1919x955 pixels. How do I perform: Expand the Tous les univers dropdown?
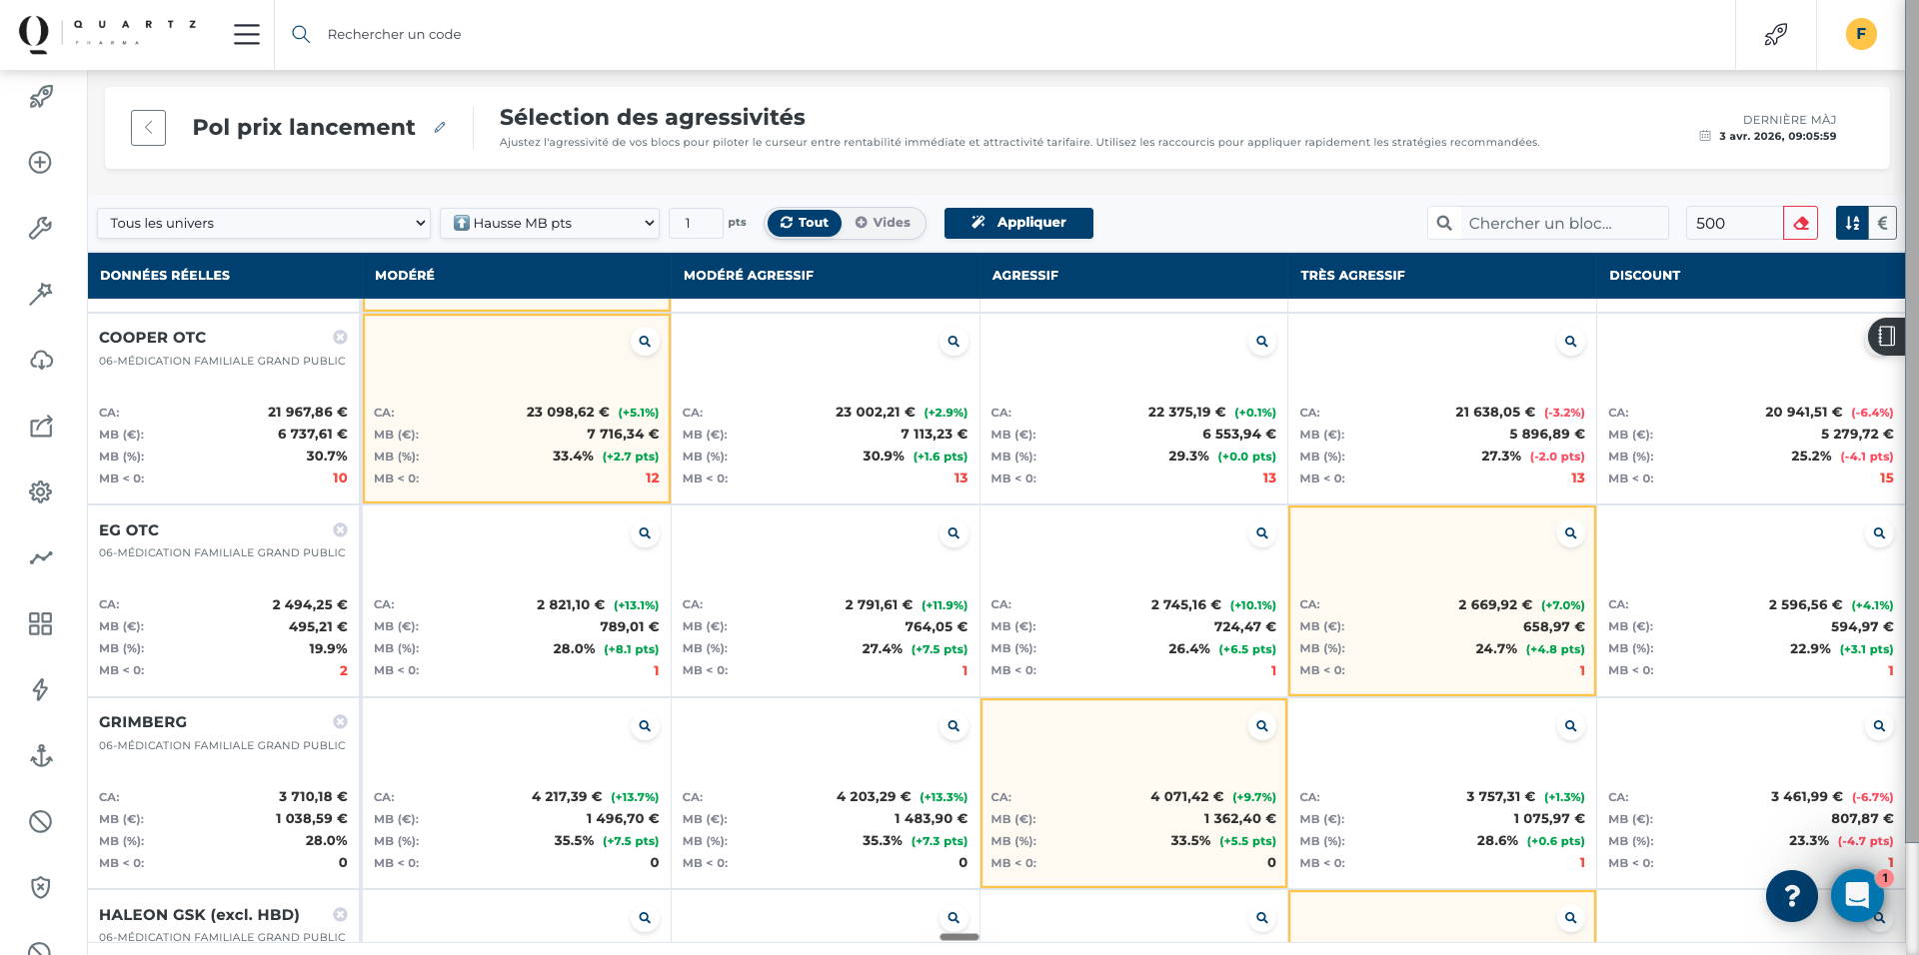click(264, 223)
